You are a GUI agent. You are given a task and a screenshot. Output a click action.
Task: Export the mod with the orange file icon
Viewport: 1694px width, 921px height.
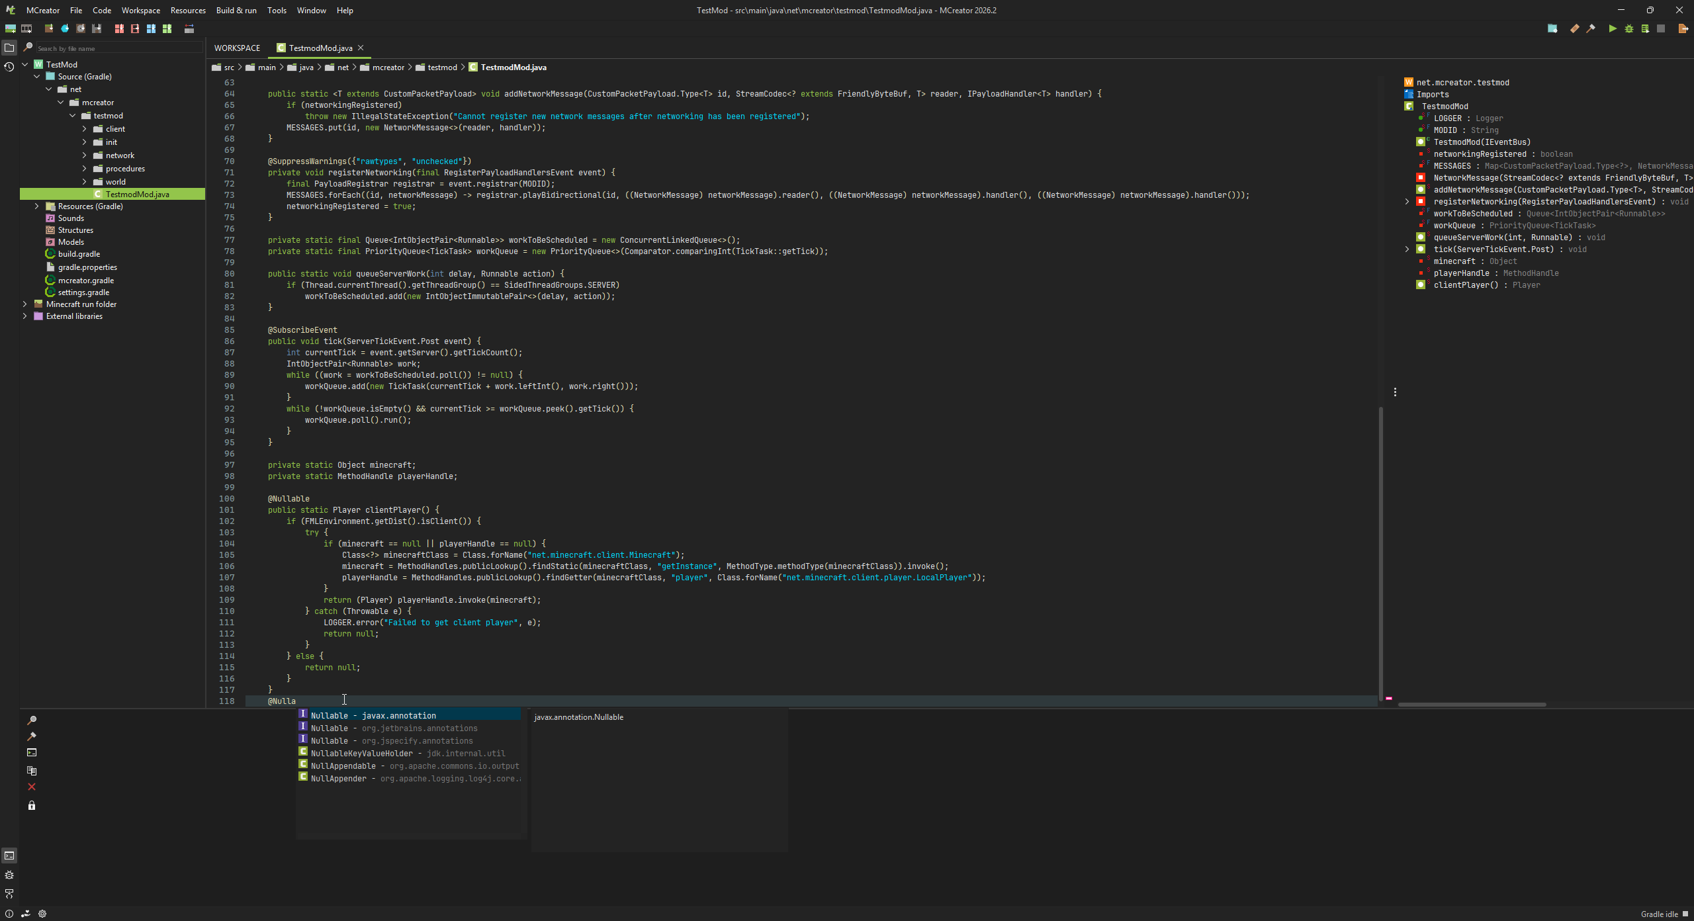1683,28
